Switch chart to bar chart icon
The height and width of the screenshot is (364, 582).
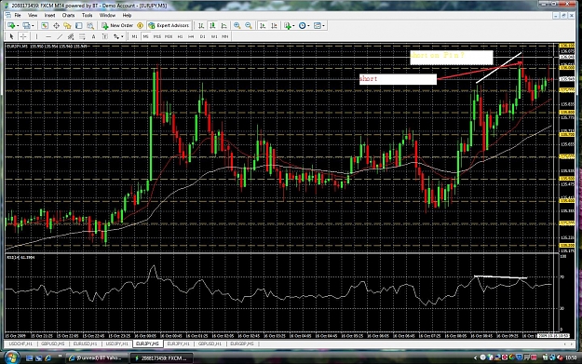pyautogui.click(x=201, y=26)
